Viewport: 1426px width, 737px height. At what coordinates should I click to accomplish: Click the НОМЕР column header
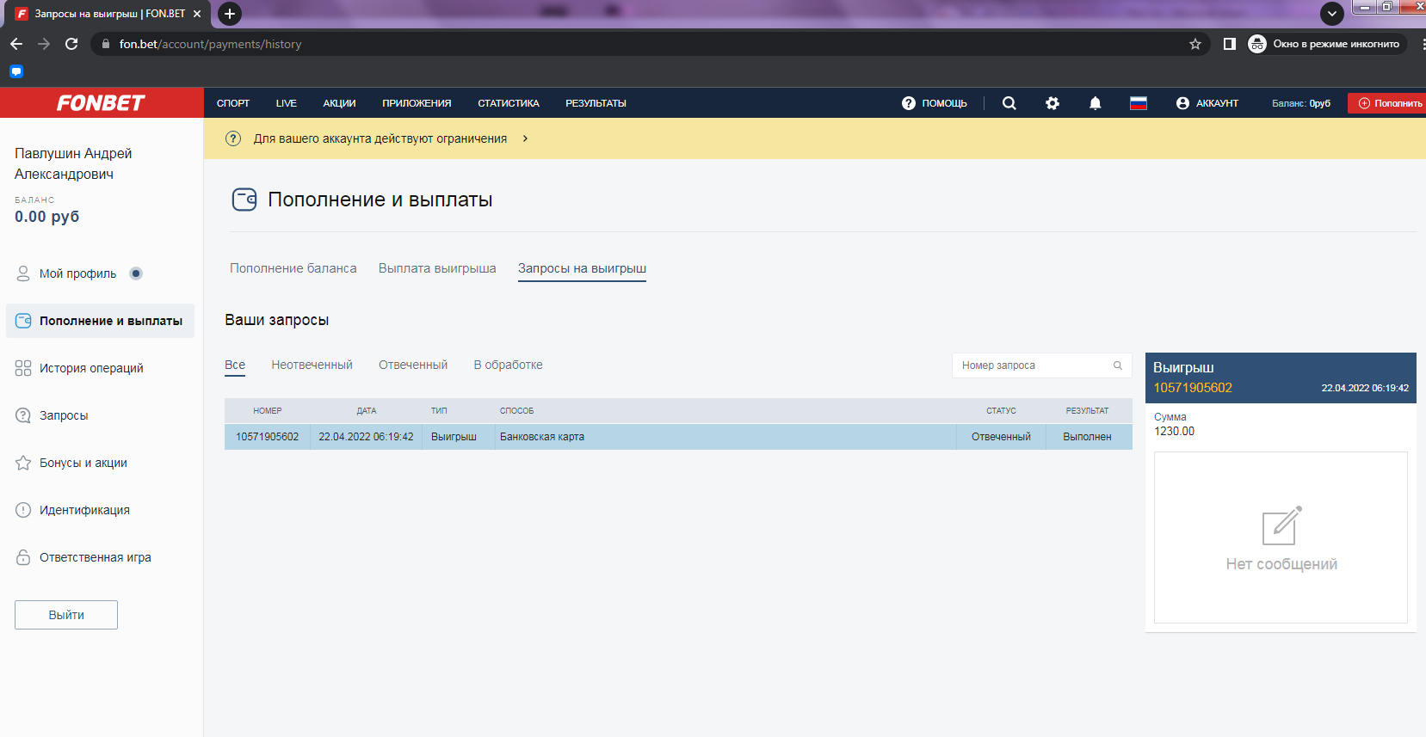click(x=268, y=411)
